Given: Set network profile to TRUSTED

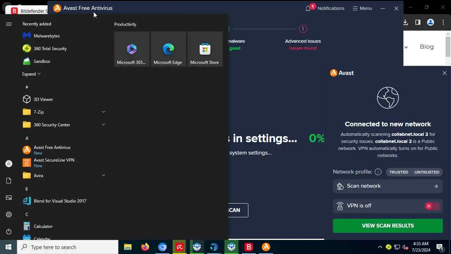Looking at the screenshot, I should [399, 172].
